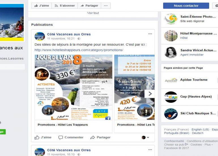Viewport: 218px width, 156px height.
Task: Subscribe using the S'abonner feed button
Action: 65,6
